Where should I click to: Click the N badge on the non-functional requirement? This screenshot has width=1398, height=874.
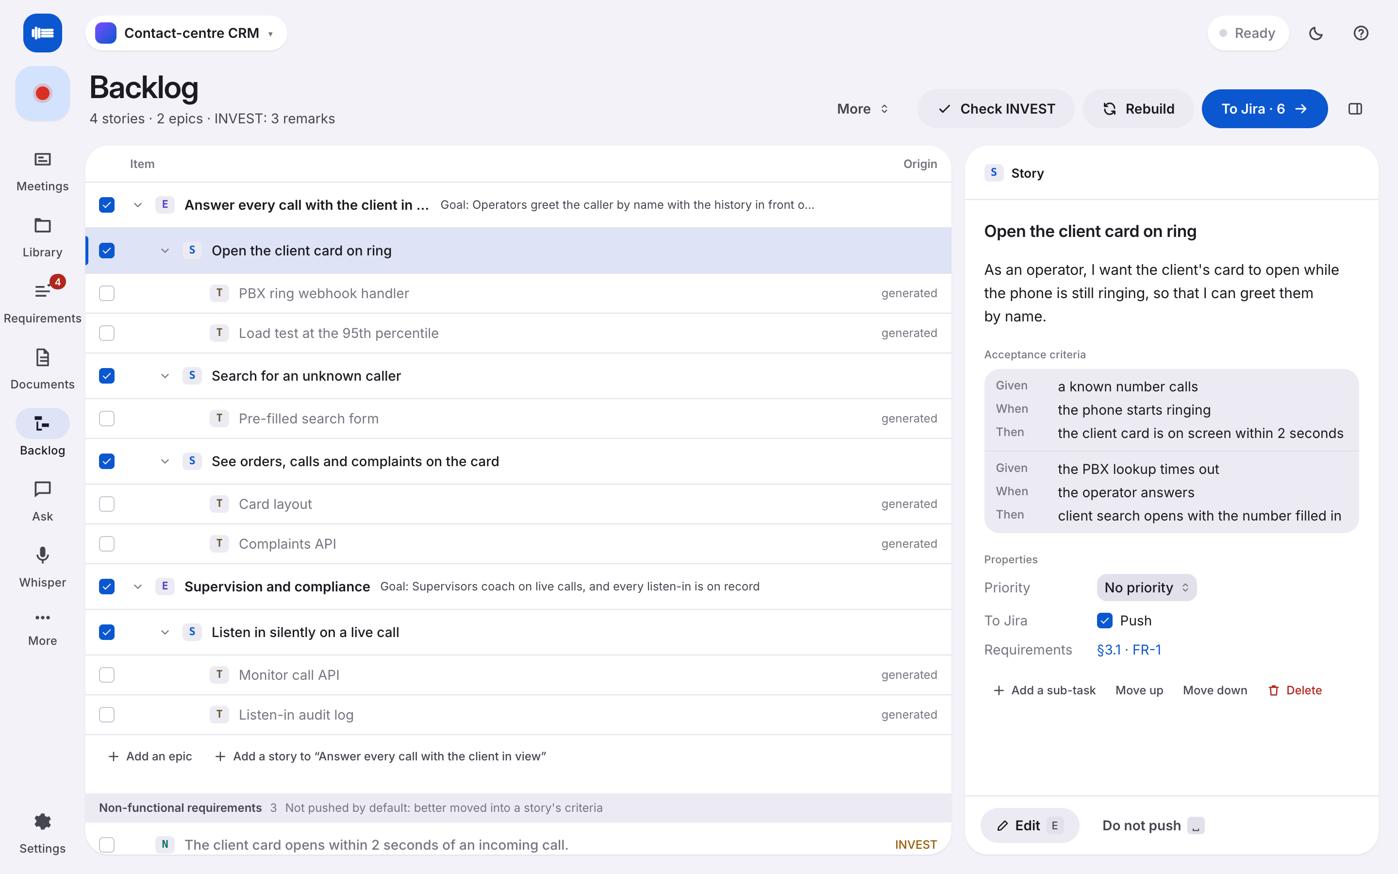pyautogui.click(x=165, y=844)
